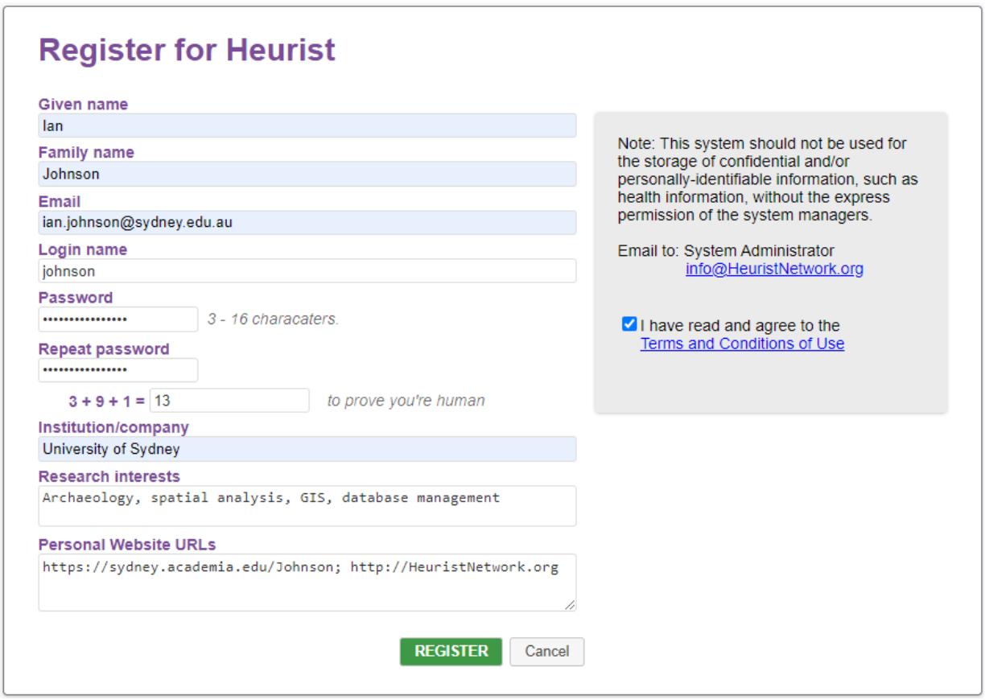The width and height of the screenshot is (985, 700).
Task: Tick the Terms and Conditions agreement checkbox
Action: coord(629,324)
